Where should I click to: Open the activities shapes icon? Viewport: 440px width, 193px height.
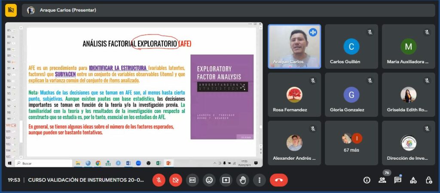[x=413, y=180]
